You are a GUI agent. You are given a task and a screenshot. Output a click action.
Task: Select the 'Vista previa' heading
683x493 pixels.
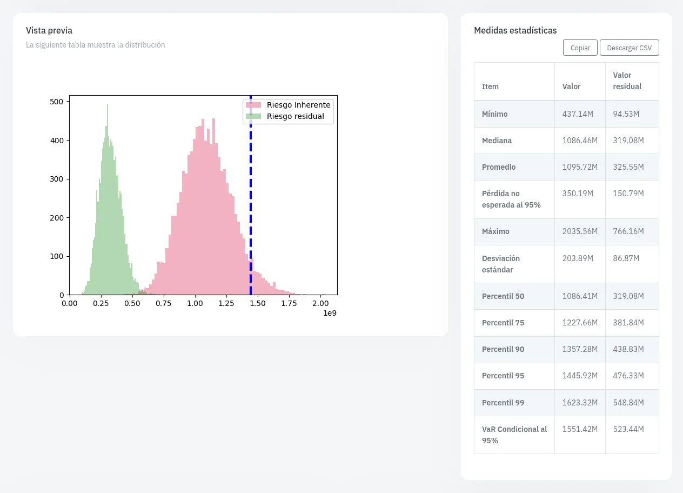(49, 30)
